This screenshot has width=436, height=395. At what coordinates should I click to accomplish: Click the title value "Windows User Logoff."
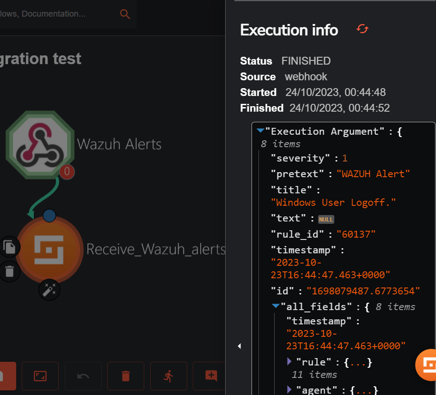(333, 203)
